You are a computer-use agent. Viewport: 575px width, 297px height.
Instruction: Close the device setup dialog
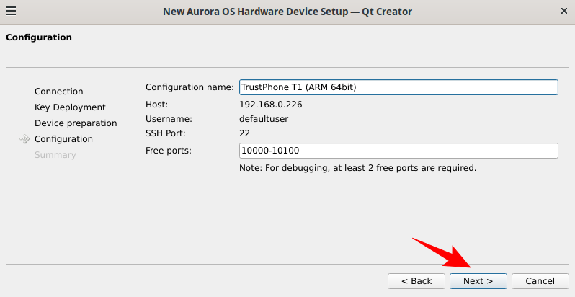pos(564,12)
